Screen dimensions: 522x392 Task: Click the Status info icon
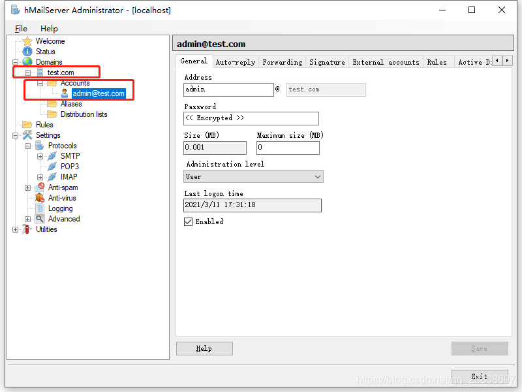(x=27, y=52)
